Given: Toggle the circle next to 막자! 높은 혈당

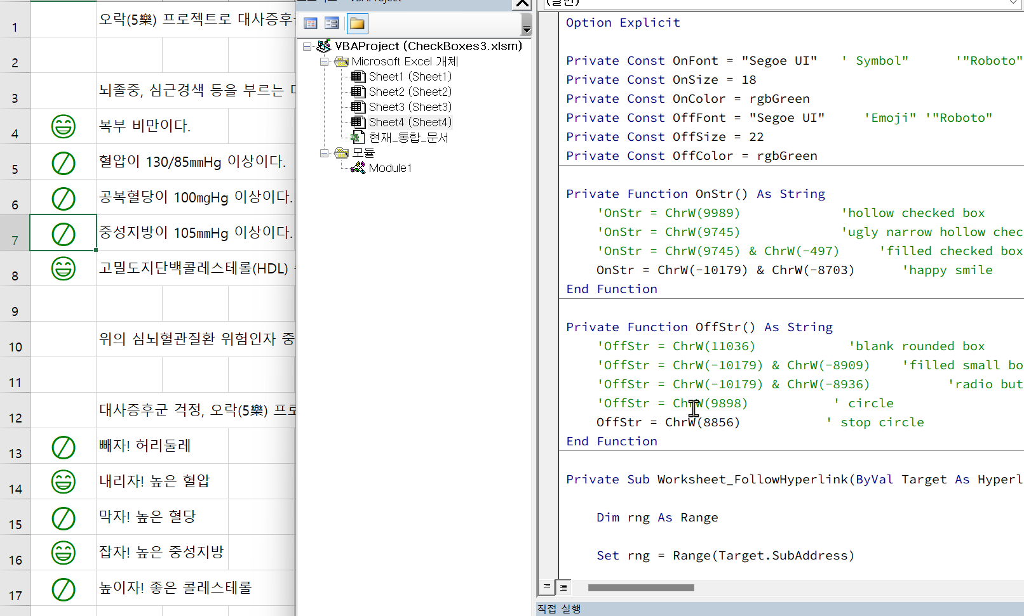Looking at the screenshot, I should tap(63, 518).
